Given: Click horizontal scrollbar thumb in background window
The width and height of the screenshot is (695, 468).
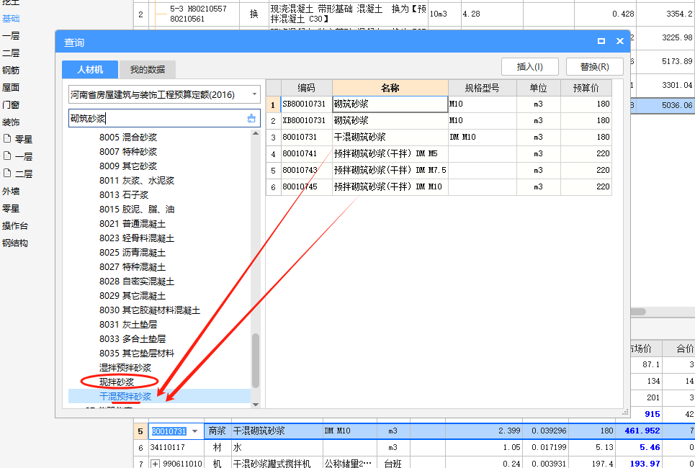Looking at the screenshot, I should (x=637, y=312).
